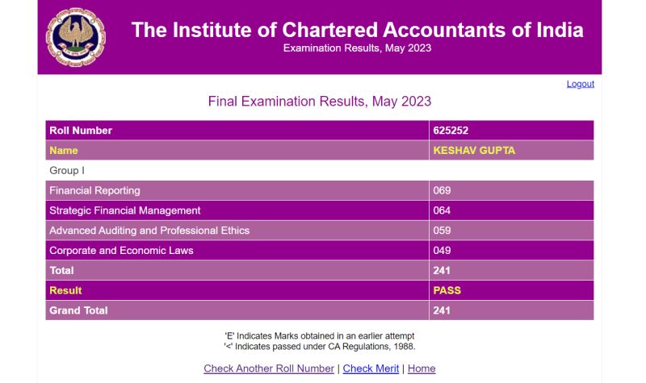
Task: Click the ICAI emblem logo
Action: (75, 37)
